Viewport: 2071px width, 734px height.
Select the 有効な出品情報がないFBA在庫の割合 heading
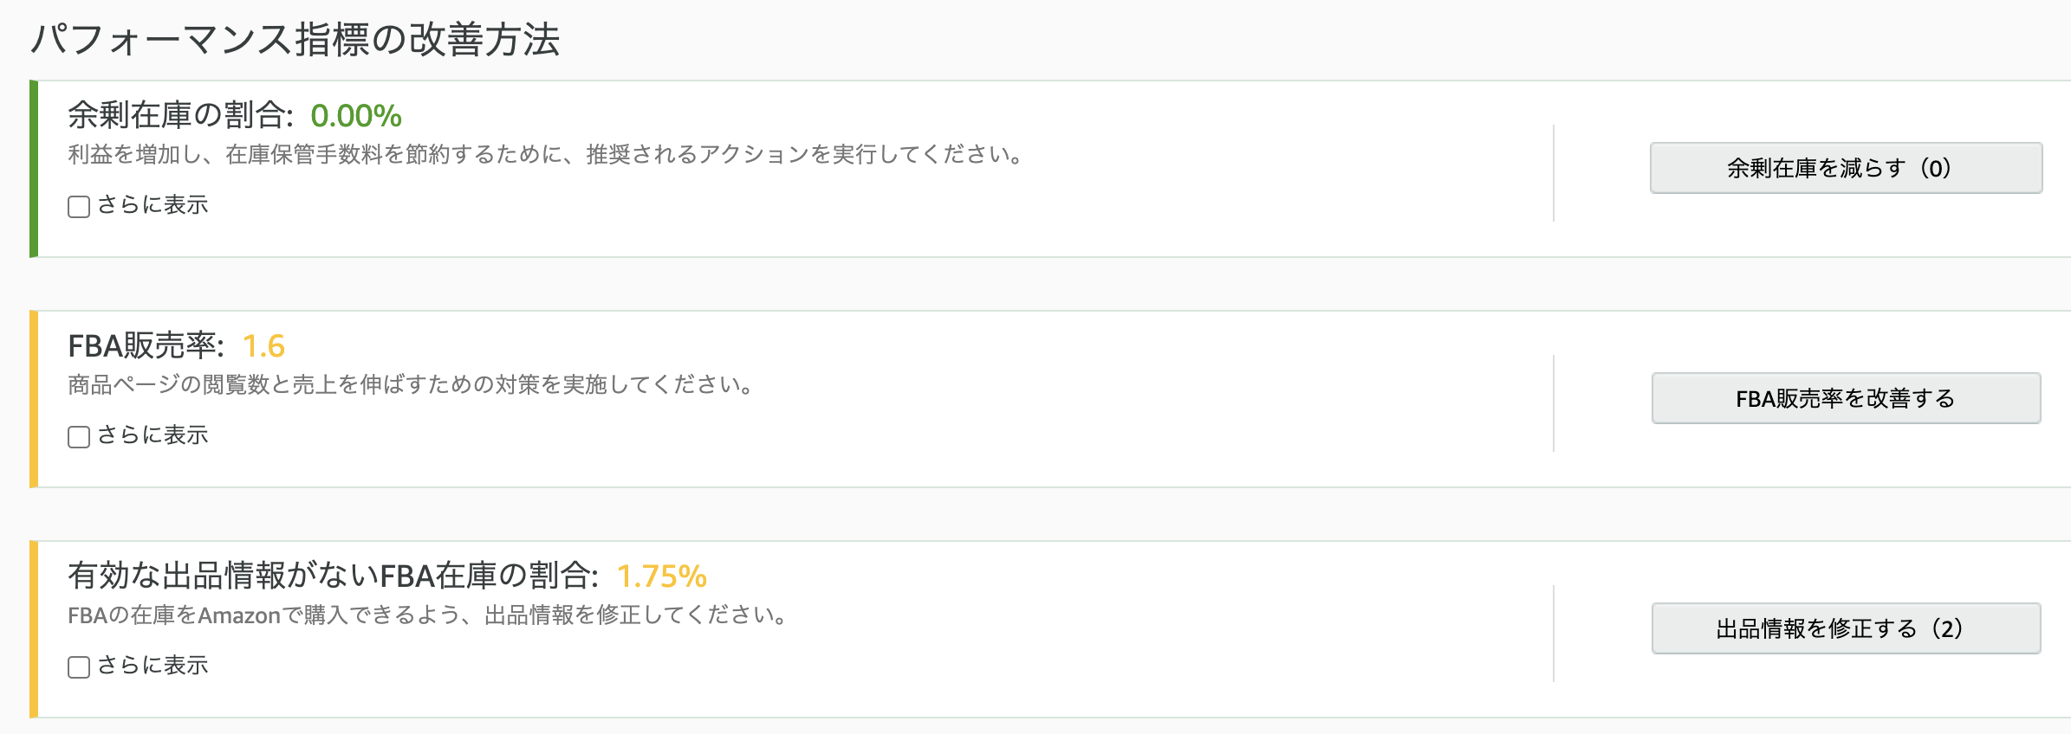coord(333,576)
